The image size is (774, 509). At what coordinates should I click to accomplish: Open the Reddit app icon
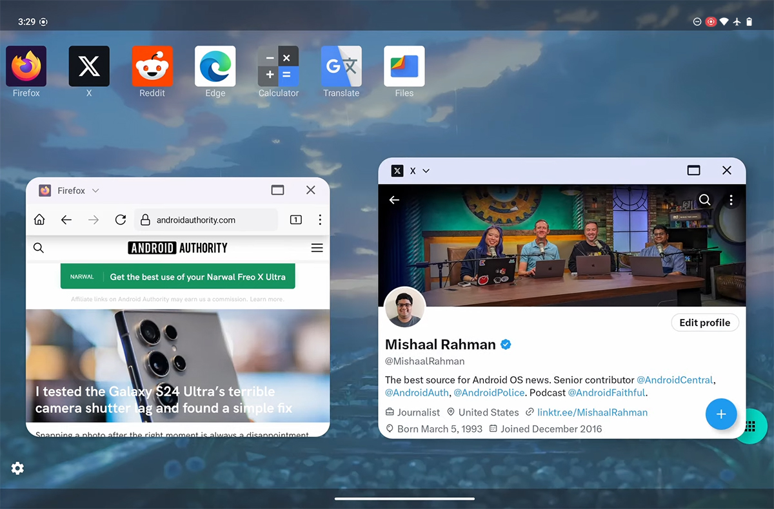tap(152, 66)
